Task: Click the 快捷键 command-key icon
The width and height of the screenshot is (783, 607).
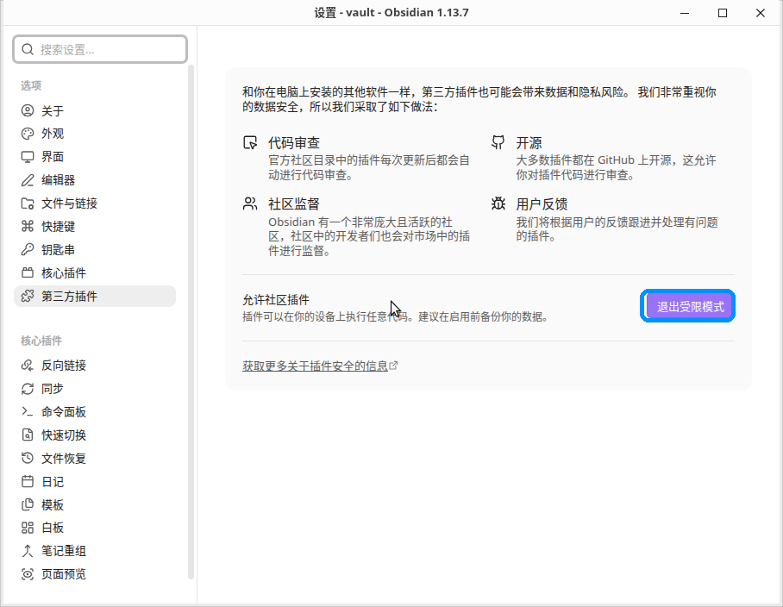Action: pos(28,227)
